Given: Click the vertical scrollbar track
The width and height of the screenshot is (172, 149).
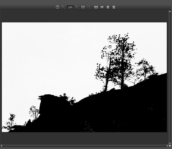Looking at the screenshot, I should (x=170, y=77).
